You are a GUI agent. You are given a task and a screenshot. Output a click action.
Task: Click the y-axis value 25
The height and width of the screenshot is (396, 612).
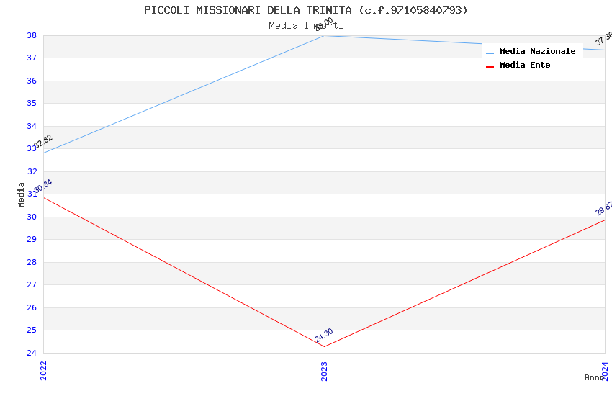(32, 330)
